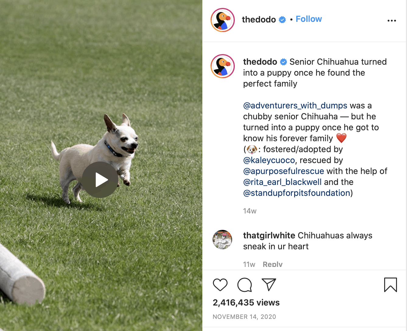Open the comment bubble icon
The width and height of the screenshot is (407, 331).
245,285
